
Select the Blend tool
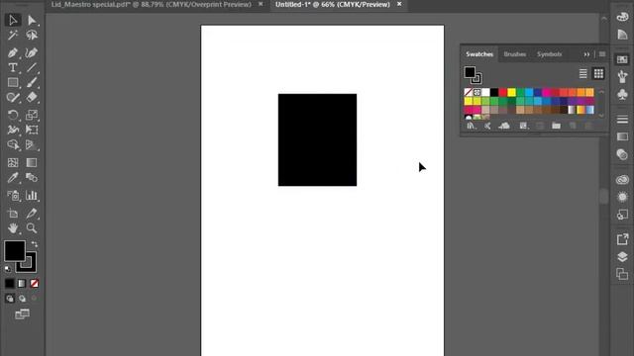(32, 178)
